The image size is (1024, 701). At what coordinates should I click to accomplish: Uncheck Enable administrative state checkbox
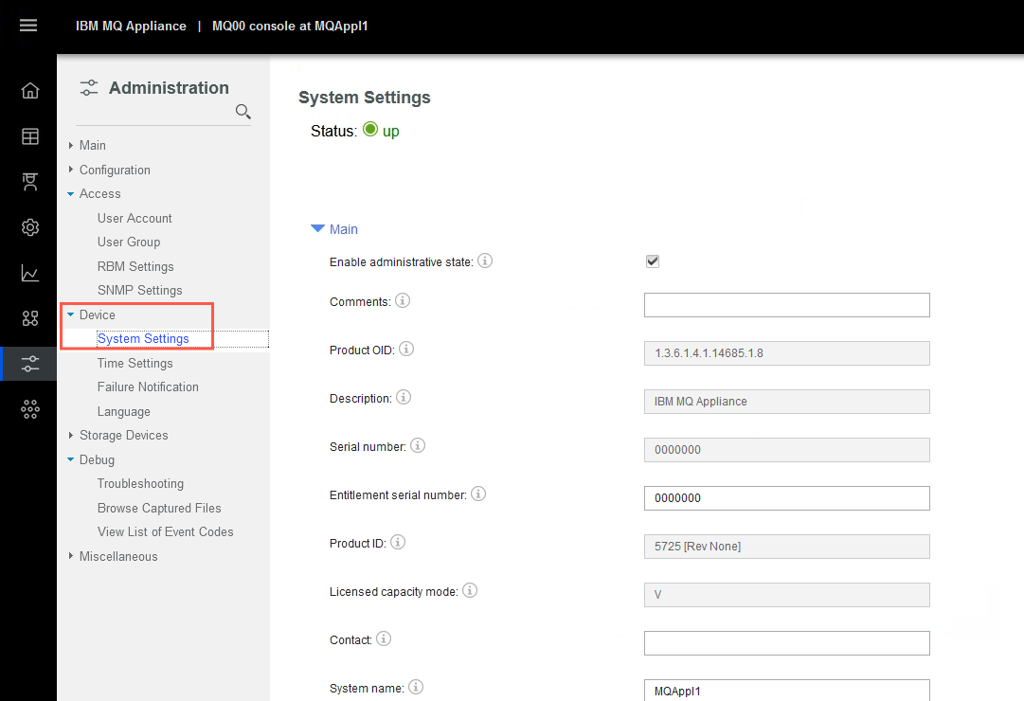click(x=653, y=261)
